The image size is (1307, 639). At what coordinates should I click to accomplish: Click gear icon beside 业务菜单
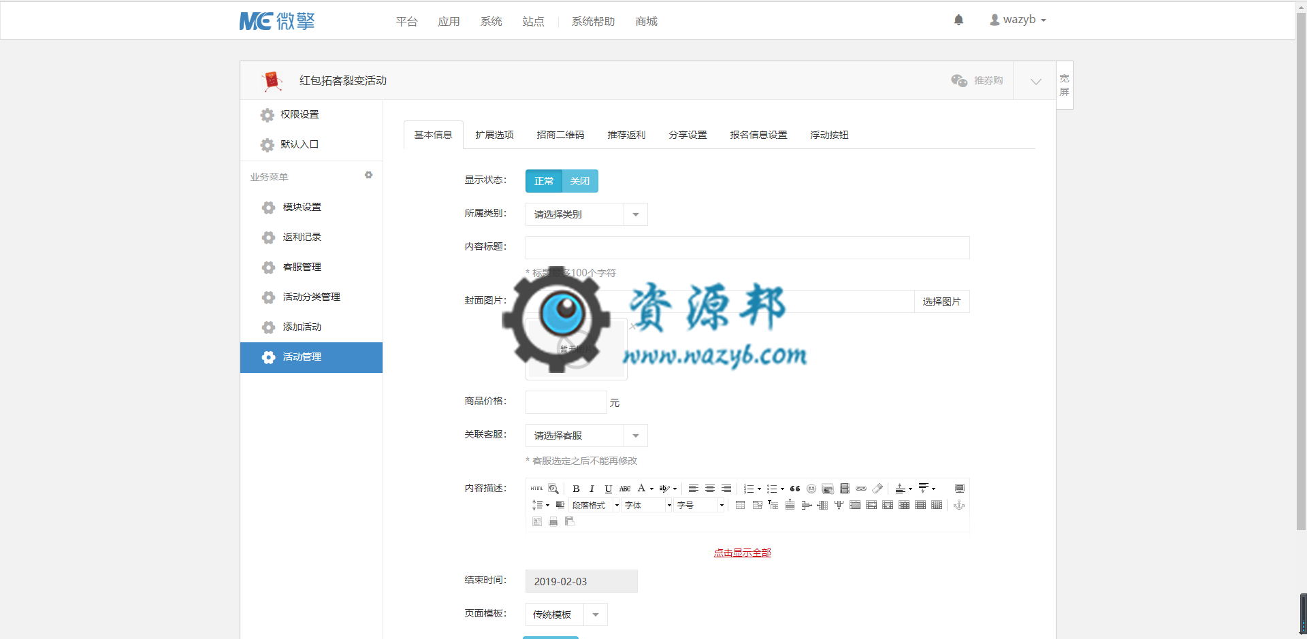pyautogui.click(x=368, y=175)
